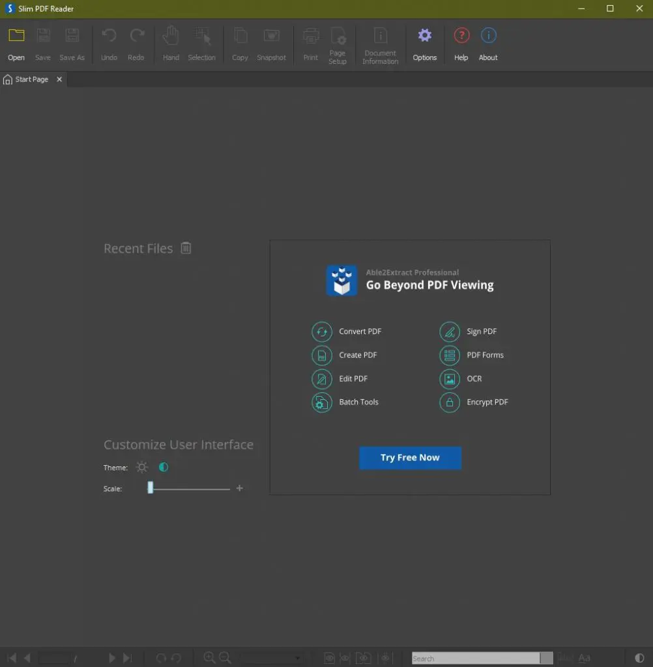Select the two-page view icon
The image size is (653, 667).
363,658
